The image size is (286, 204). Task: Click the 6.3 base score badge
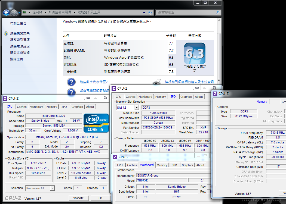click(195, 53)
